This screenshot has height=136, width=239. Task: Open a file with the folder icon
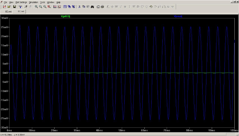[9, 6]
